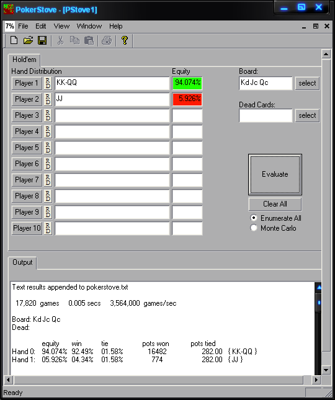The image size is (335, 400).
Task: Click the Player 3 button
Action: click(27, 115)
